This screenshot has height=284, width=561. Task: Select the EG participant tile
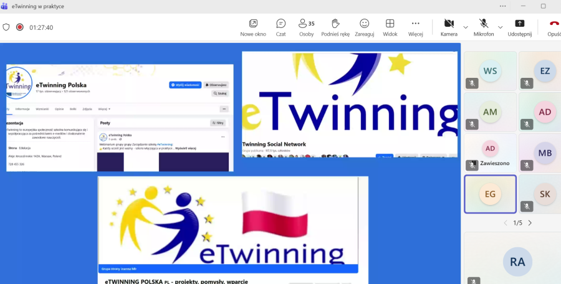(490, 194)
